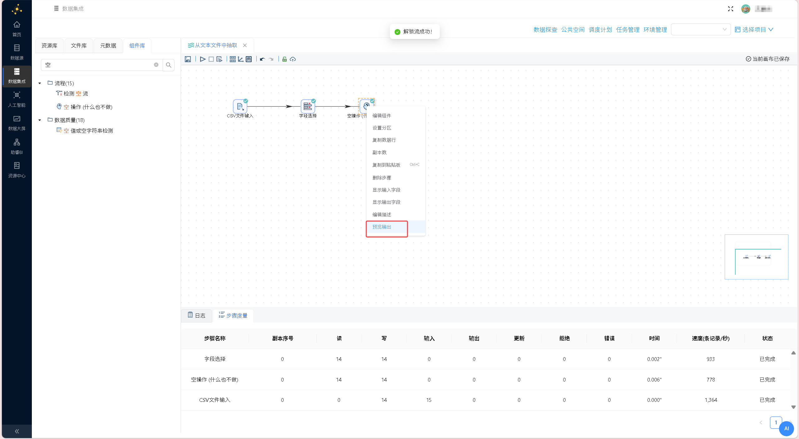
Task: Clear the component search field
Action: [x=156, y=65]
